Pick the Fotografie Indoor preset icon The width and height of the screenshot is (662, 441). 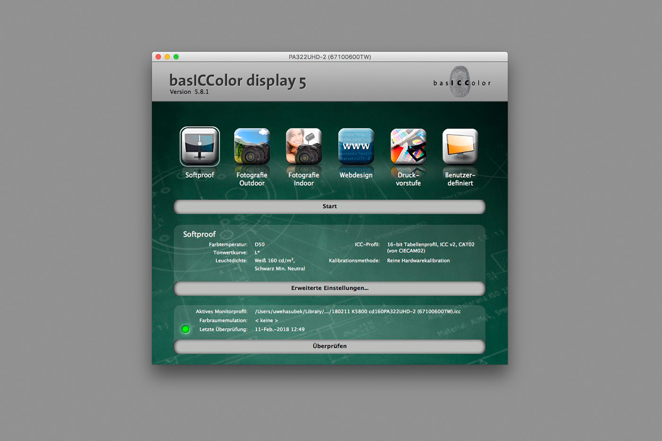click(304, 147)
